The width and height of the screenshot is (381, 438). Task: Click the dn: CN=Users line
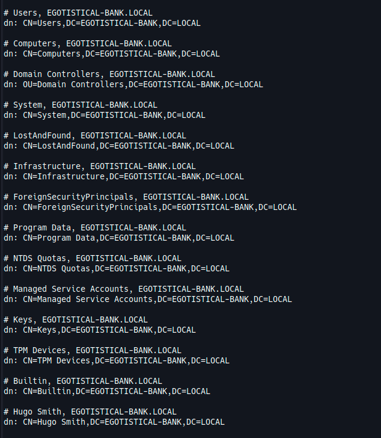[102, 23]
